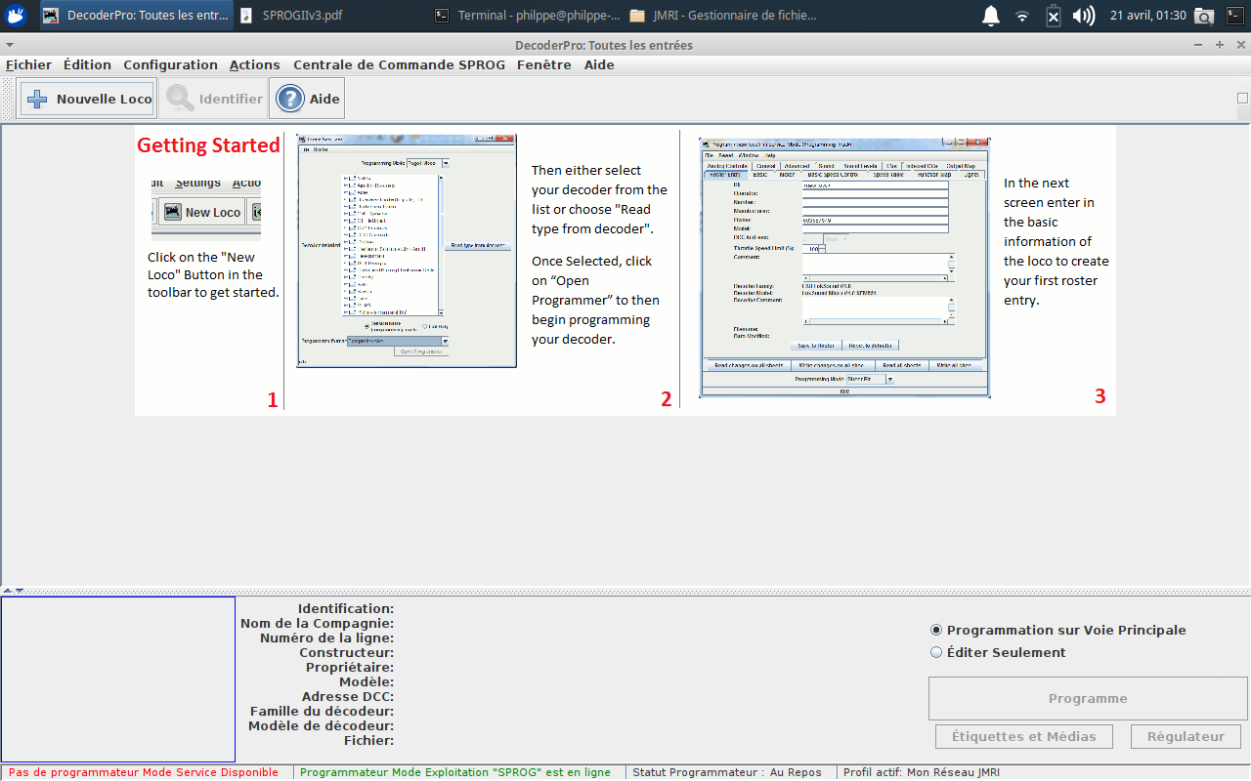Viewport: 1251px width, 781px height.
Task: Click the Modèle: label
Action: [x=367, y=682]
